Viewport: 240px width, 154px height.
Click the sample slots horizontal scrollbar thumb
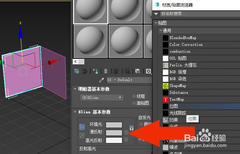[x=82, y=62]
